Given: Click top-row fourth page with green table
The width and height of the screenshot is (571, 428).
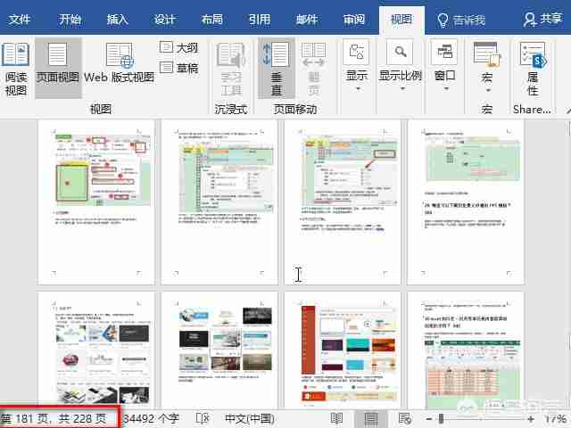Looking at the screenshot, I should click(466, 202).
